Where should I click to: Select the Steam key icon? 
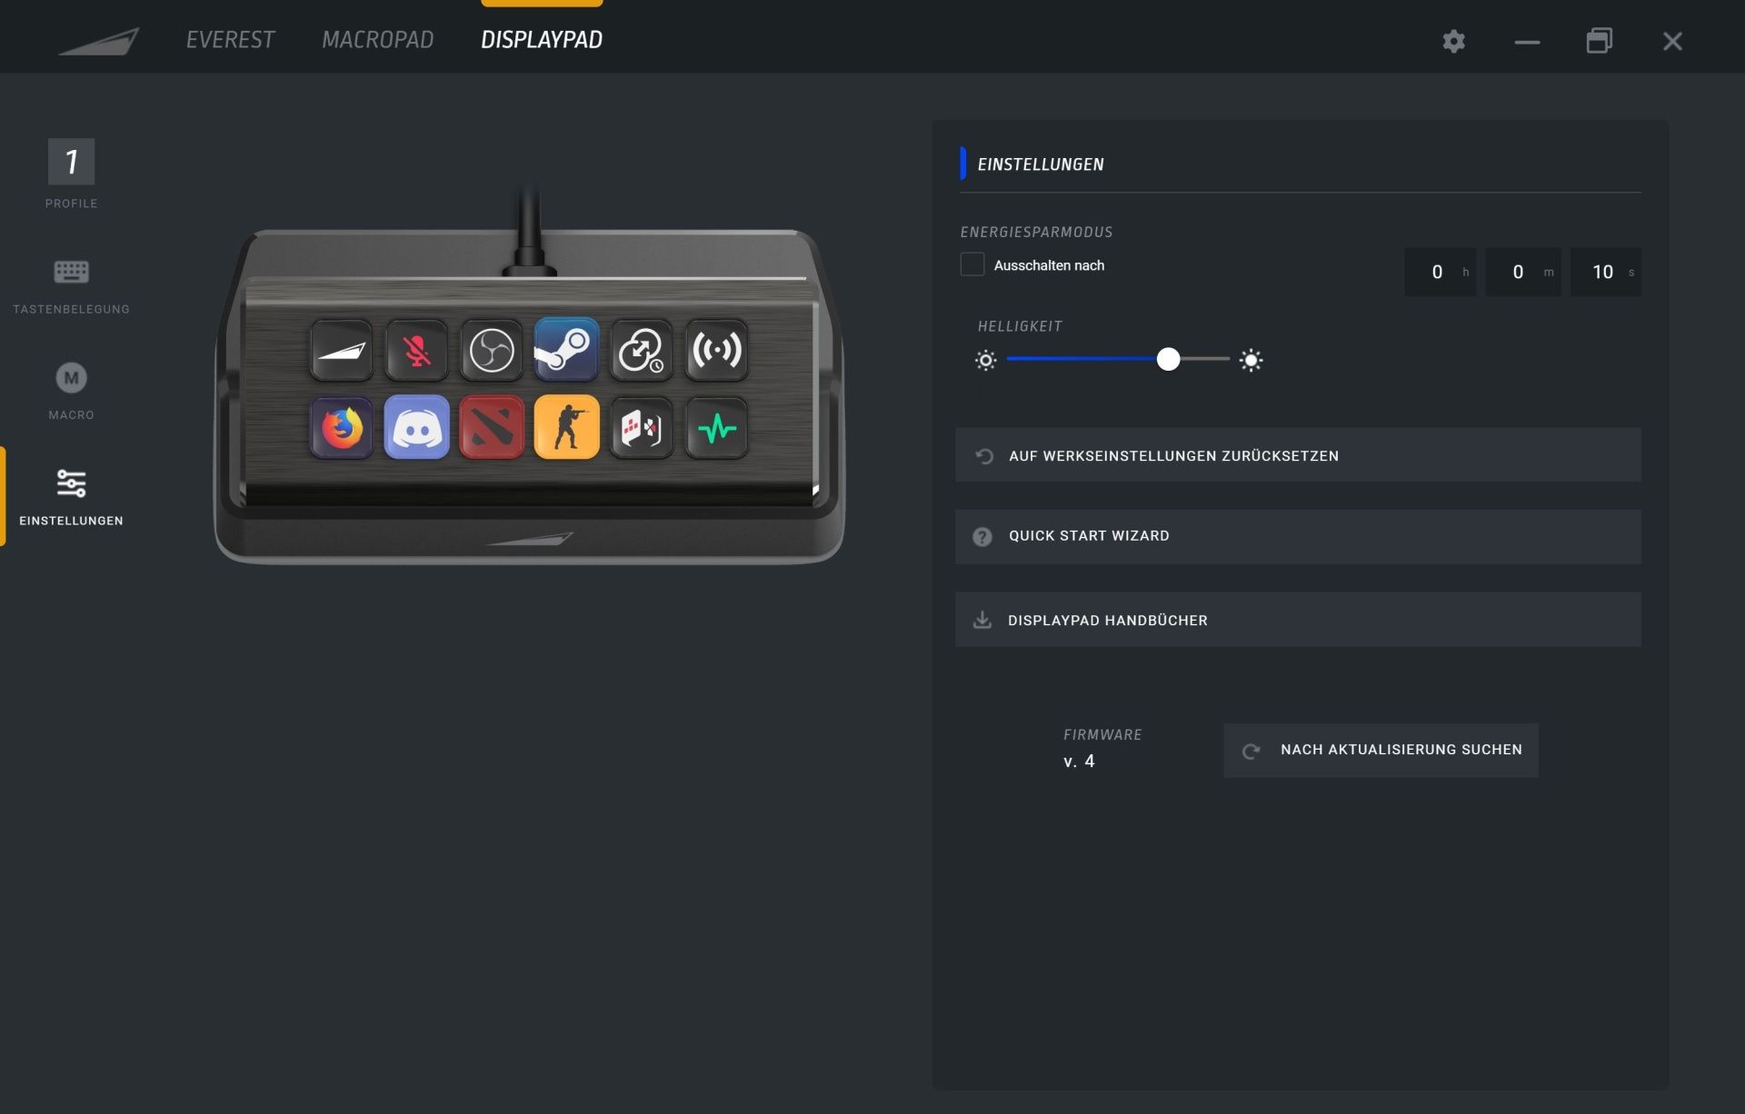566,349
